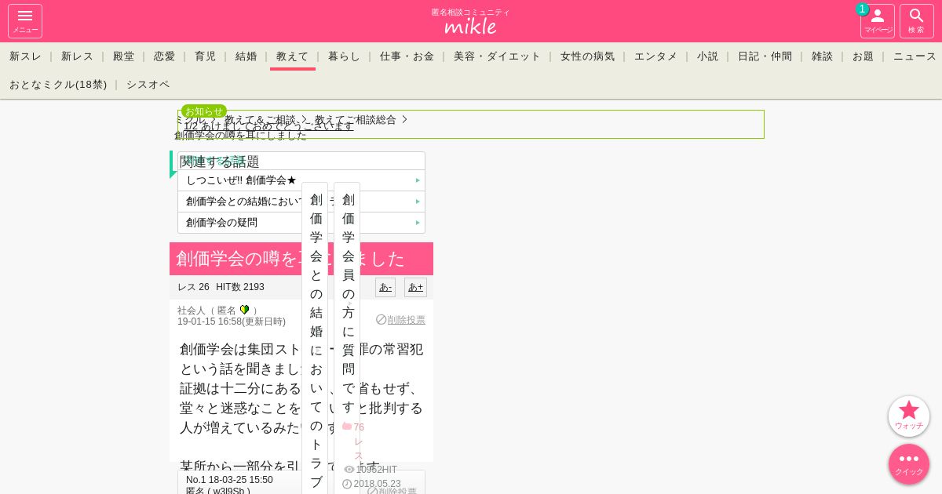Open the 検索 magnifier icon
The image size is (942, 494).
pyautogui.click(x=917, y=21)
